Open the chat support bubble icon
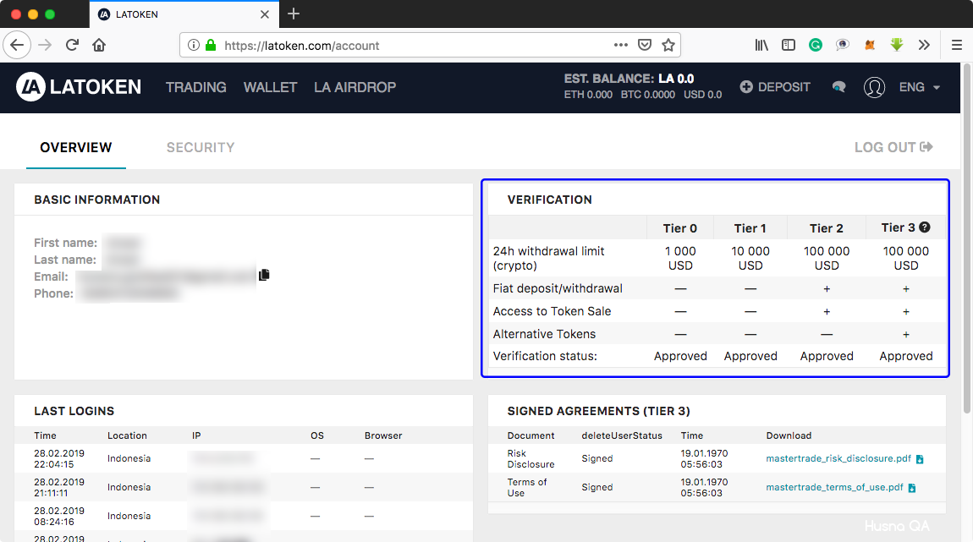 (838, 87)
